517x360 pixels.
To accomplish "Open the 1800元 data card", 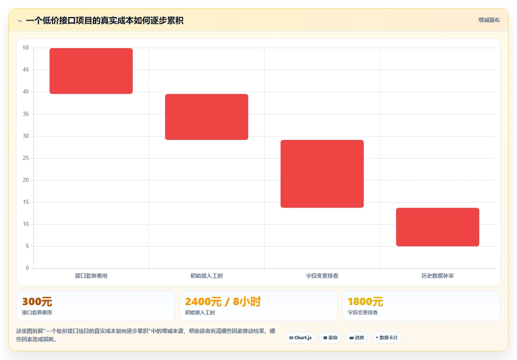I will pos(421,306).
